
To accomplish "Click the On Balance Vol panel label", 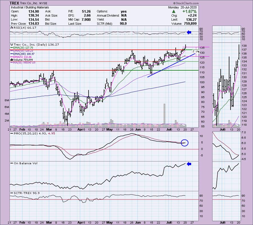I will coord(26,163).
